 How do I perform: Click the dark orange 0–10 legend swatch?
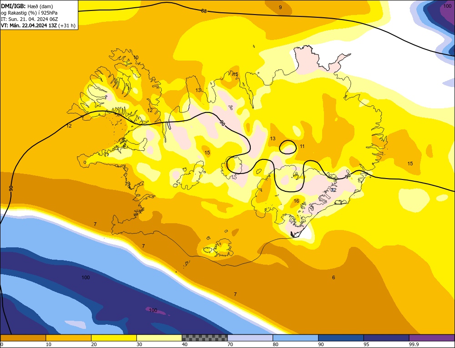click(23, 338)
